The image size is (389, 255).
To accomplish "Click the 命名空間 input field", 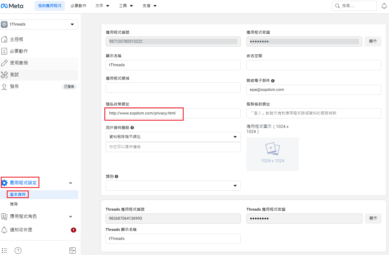I will (314, 65).
